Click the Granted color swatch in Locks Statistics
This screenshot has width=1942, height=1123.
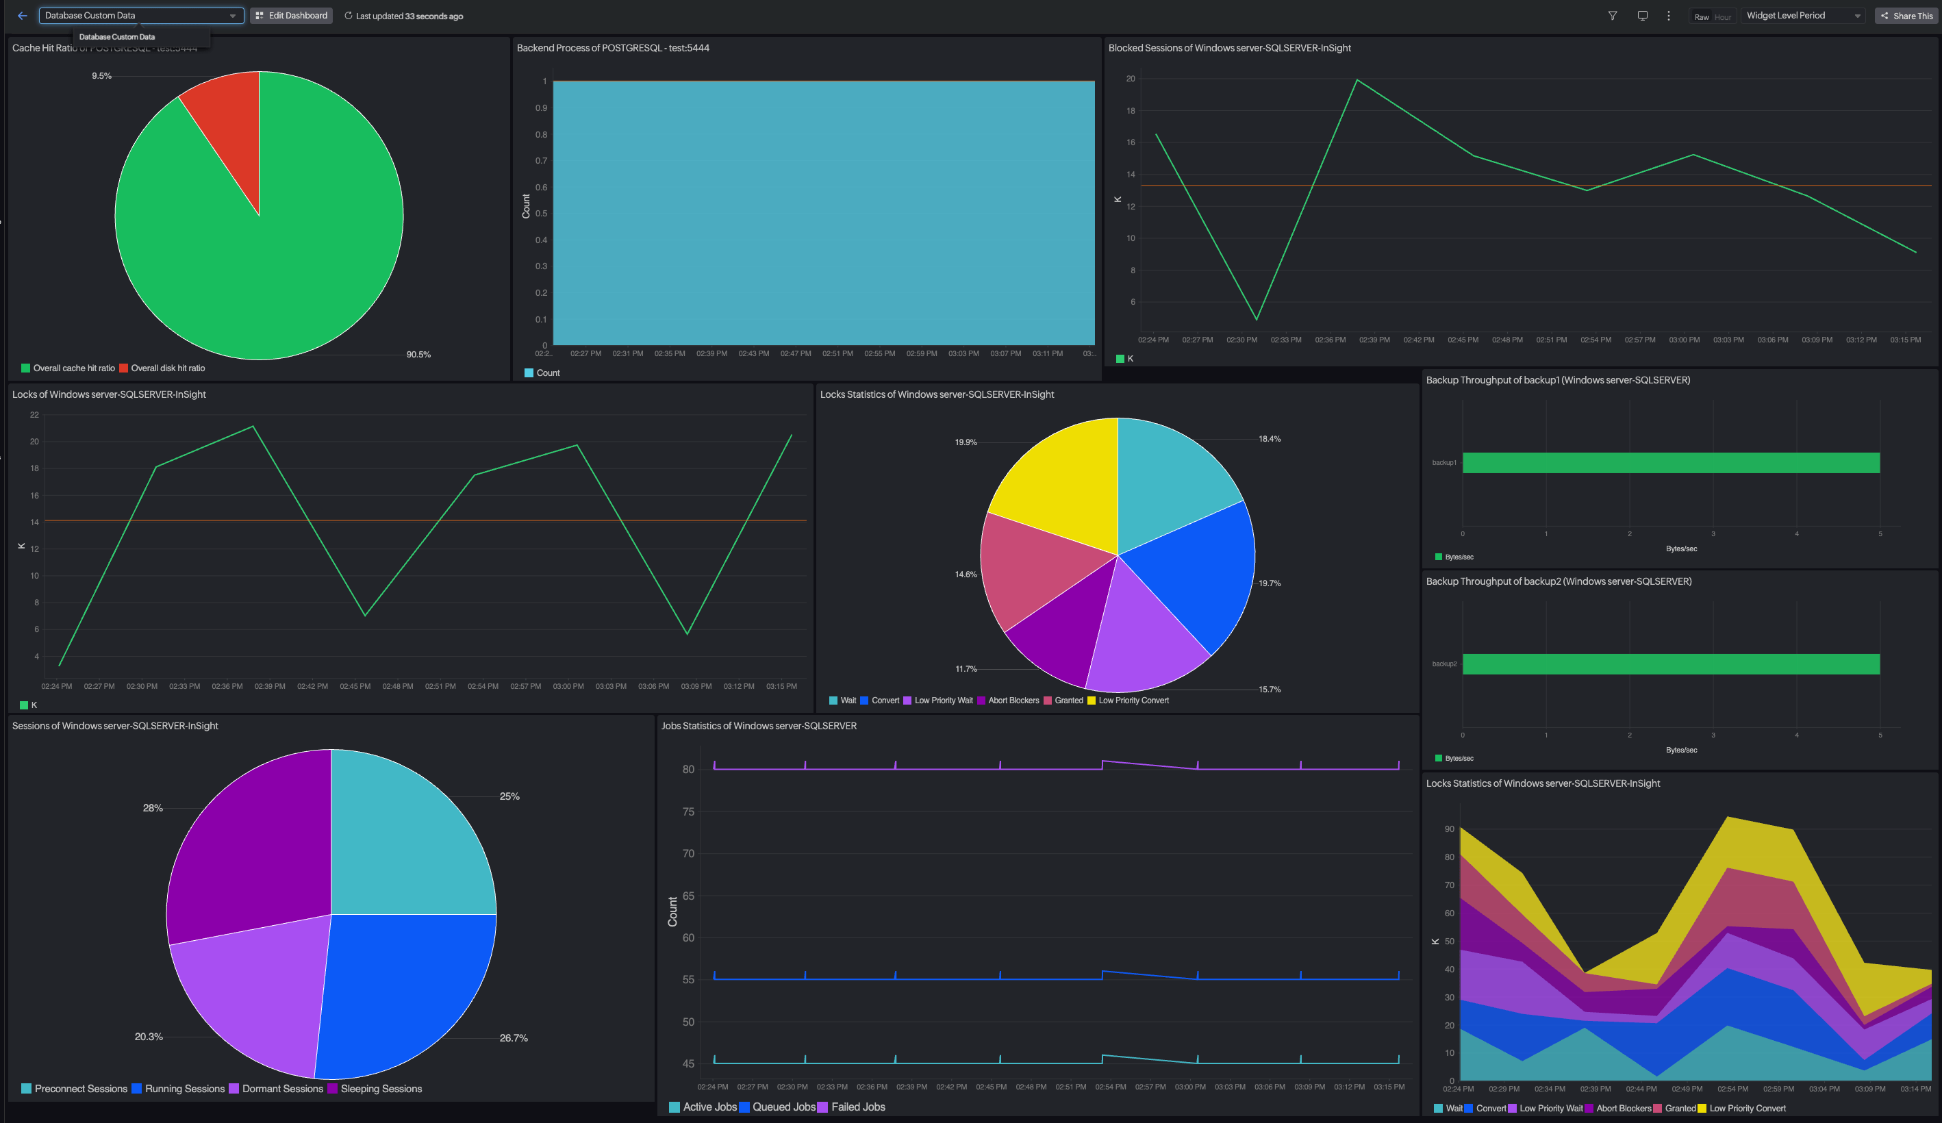click(1047, 700)
